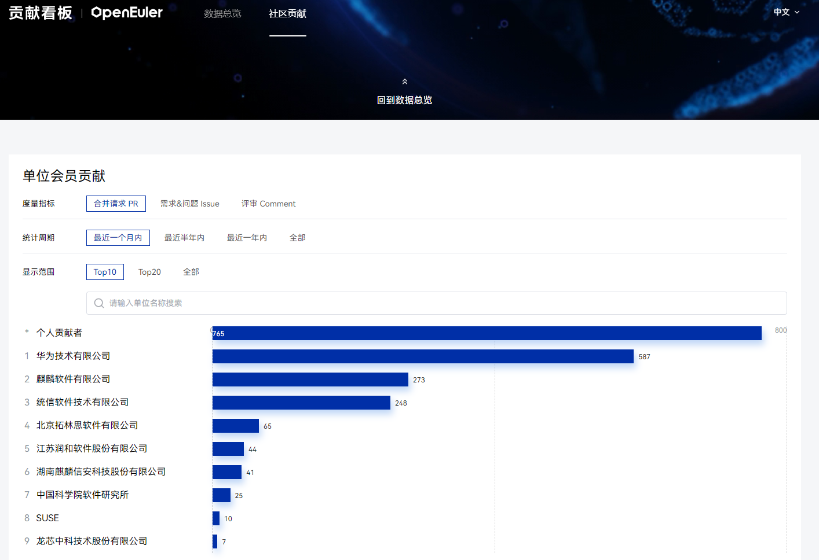This screenshot has height=560, width=819.
Task: Click 麒麟软件有限公司 label
Action: pos(73,379)
